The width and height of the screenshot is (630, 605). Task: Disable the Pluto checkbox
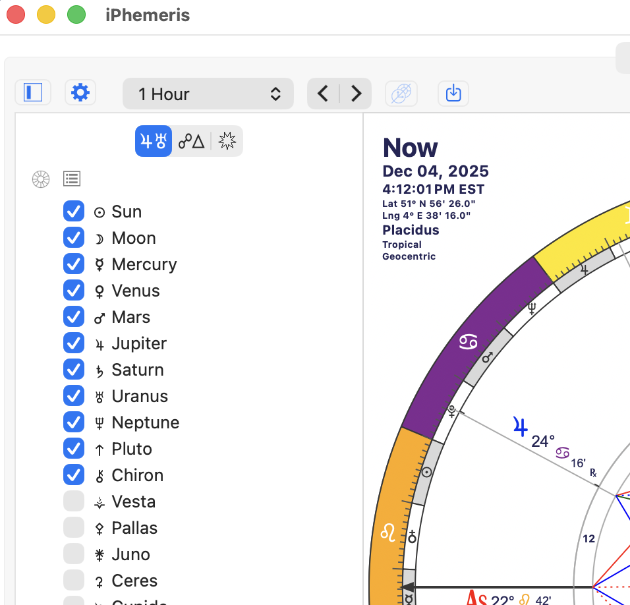pos(74,449)
